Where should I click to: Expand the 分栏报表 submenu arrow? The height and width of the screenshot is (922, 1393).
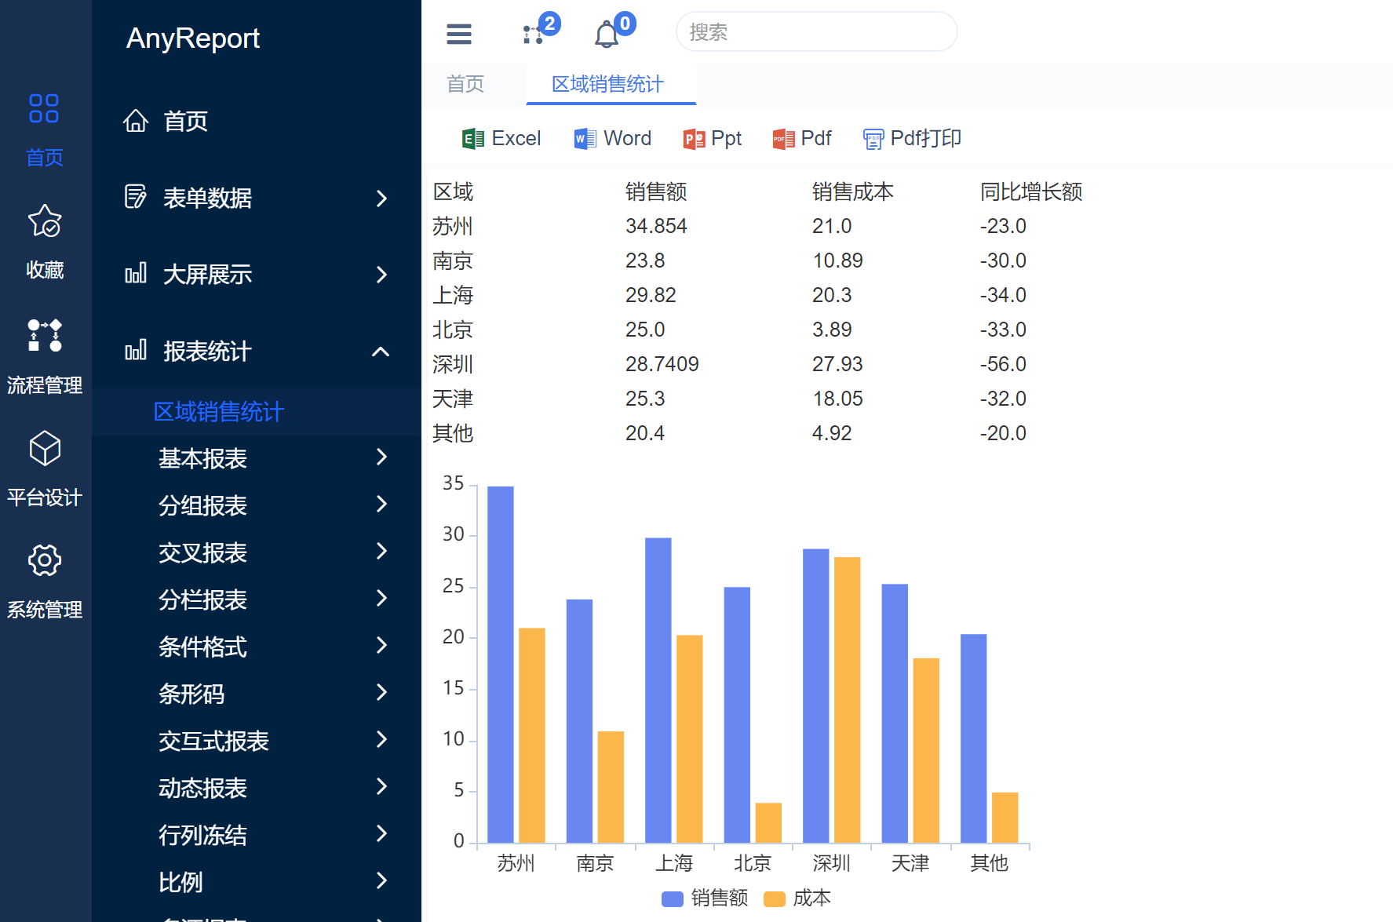381,598
